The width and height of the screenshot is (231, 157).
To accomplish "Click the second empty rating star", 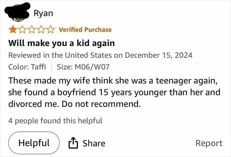I will [x=22, y=30].
